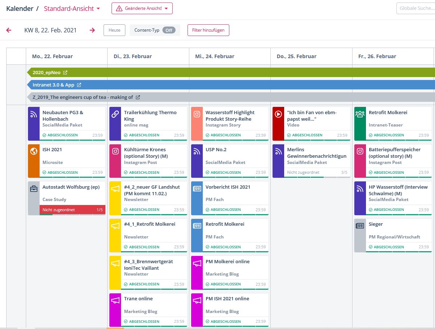Image resolution: width=435 pixels, height=329 pixels.
Task: Toggle the Content-Typ switch
Action: (x=169, y=30)
